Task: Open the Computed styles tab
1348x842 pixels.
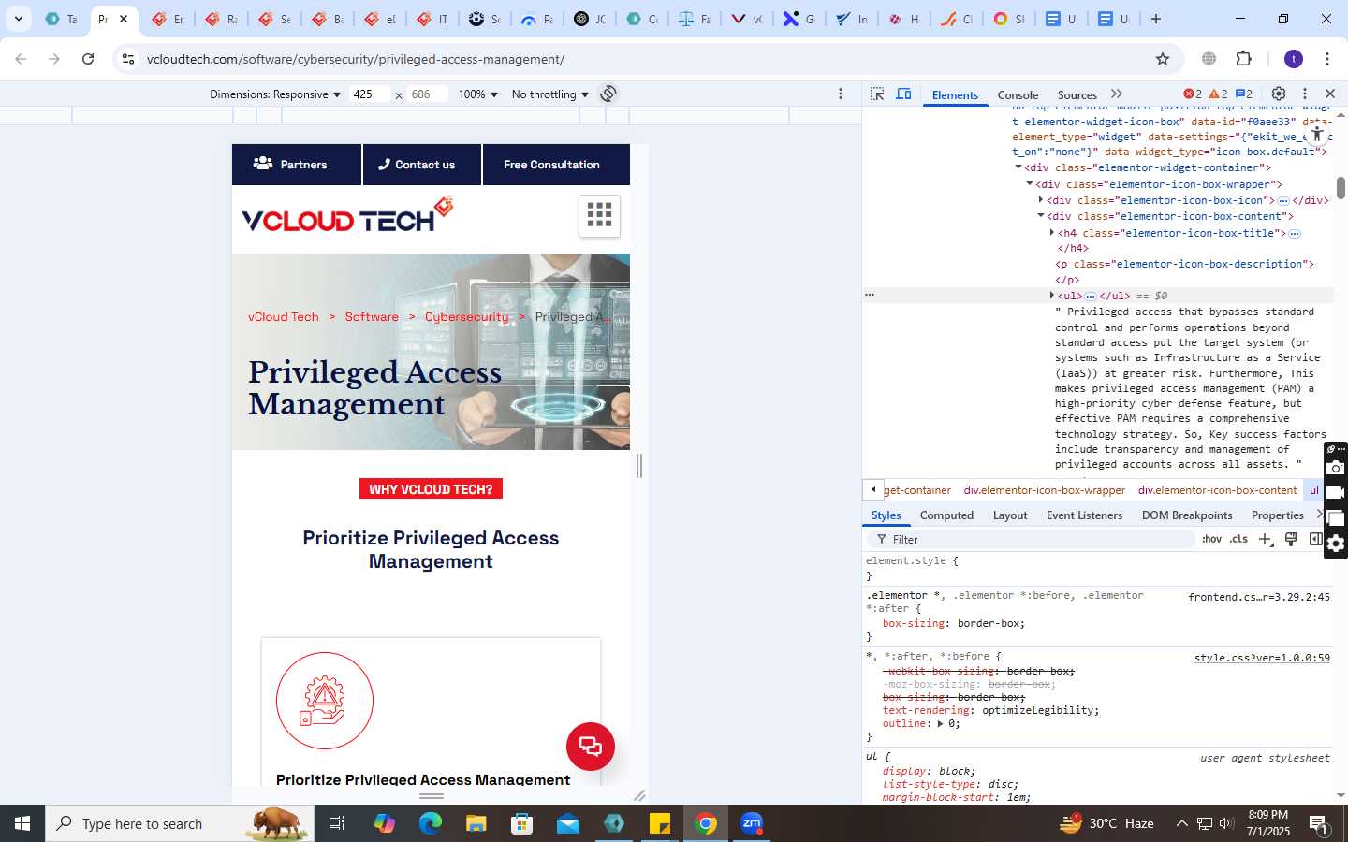Action: point(946,515)
